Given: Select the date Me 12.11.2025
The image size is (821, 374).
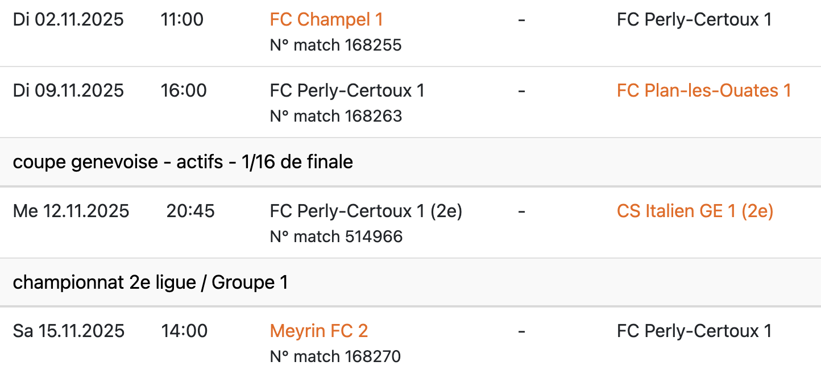Looking at the screenshot, I should [71, 211].
